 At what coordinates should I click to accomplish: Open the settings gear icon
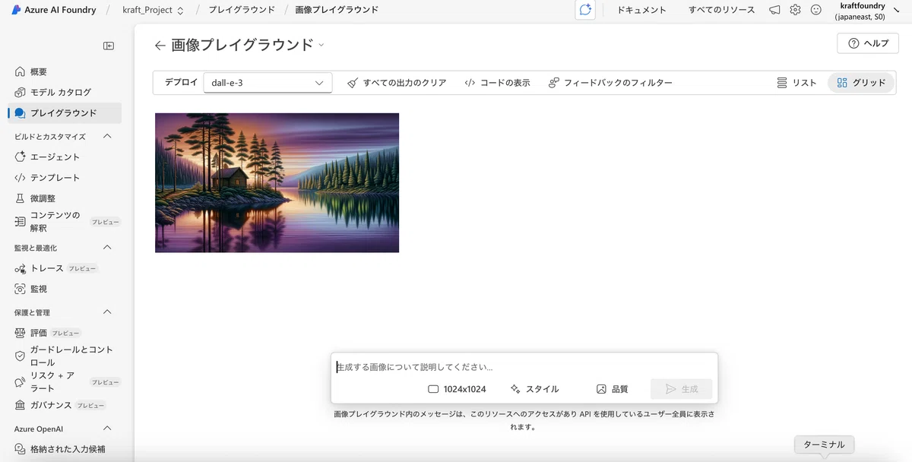(x=795, y=10)
